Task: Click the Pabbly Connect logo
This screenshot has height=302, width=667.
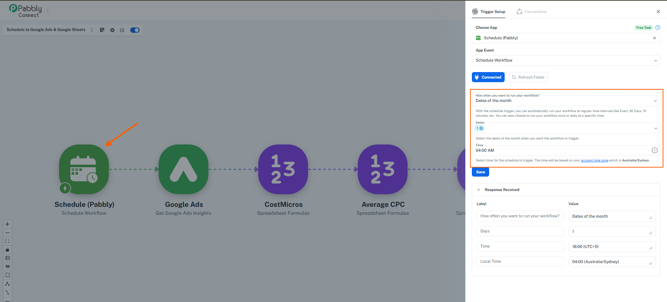Action: (x=26, y=10)
